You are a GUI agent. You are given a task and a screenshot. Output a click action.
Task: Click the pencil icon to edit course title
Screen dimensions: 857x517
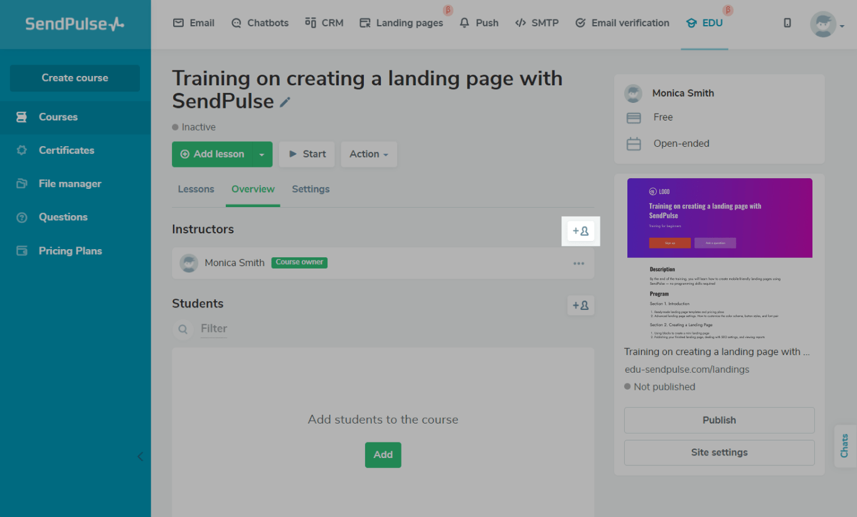coord(285,102)
